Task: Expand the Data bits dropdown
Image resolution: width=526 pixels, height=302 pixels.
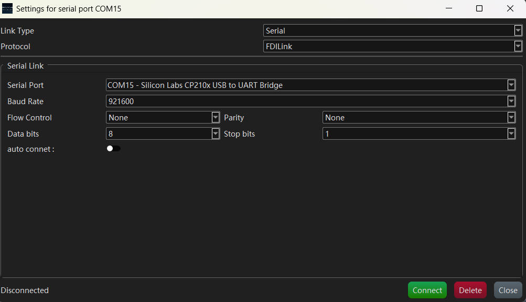Action: click(163, 133)
